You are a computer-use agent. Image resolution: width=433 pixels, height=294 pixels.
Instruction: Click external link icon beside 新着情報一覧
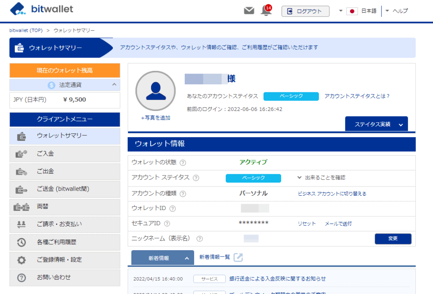(238, 257)
